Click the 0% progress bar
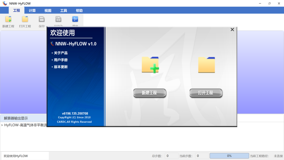Screen dimensions: 284x160 [x=229, y=156]
